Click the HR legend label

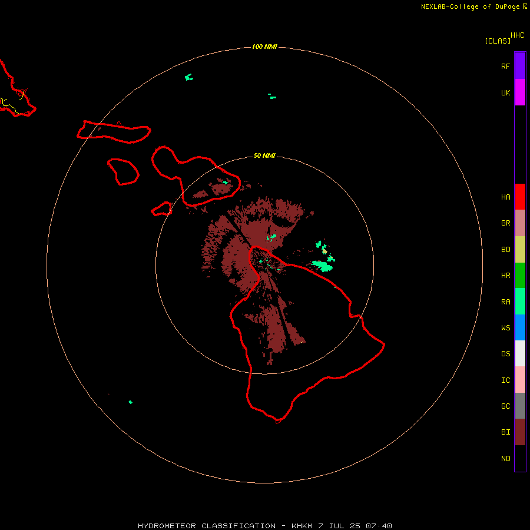pos(505,276)
